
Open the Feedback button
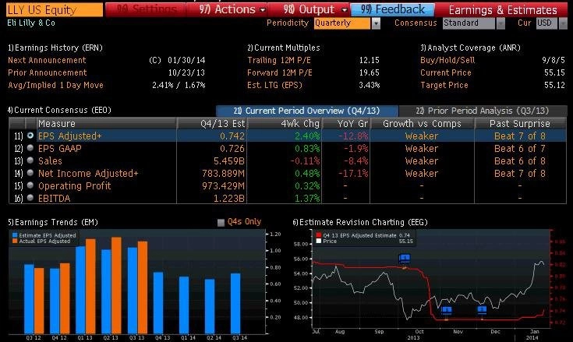pos(393,9)
